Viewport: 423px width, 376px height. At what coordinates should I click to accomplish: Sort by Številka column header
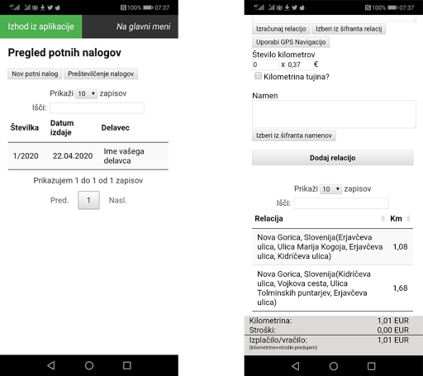pos(25,127)
